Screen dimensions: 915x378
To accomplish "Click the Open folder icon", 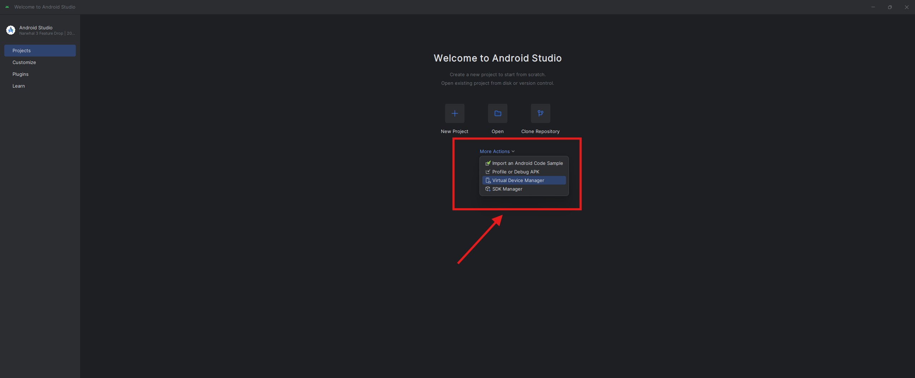I will coord(497,113).
